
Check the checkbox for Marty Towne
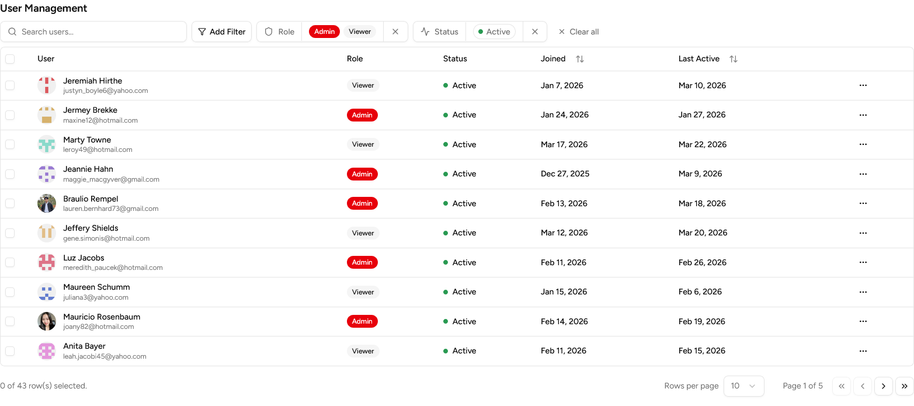click(x=9, y=144)
